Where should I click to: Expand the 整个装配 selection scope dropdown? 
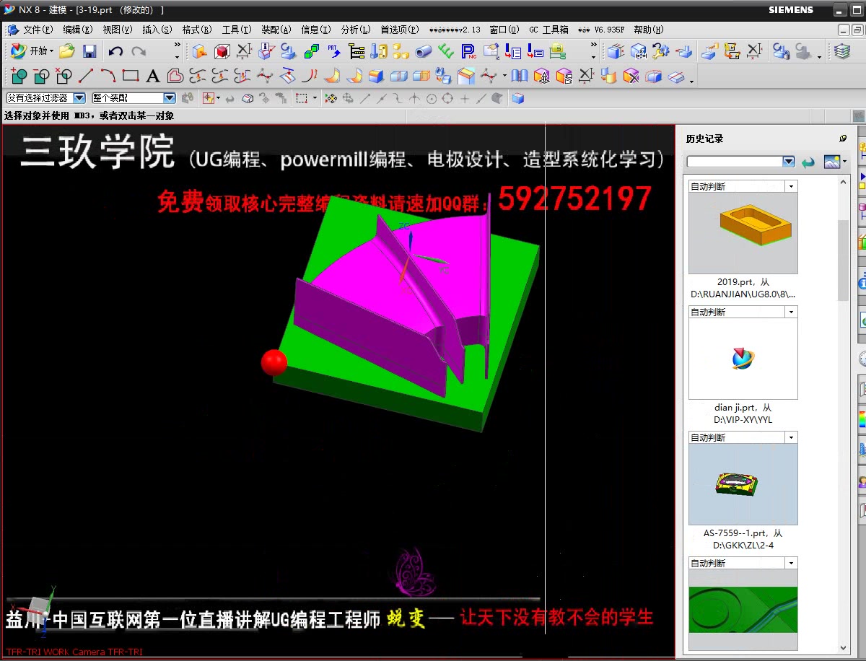point(168,97)
